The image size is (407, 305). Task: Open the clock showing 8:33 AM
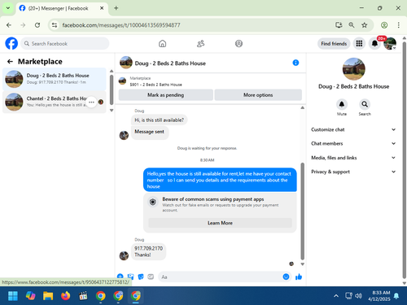pyautogui.click(x=379, y=296)
